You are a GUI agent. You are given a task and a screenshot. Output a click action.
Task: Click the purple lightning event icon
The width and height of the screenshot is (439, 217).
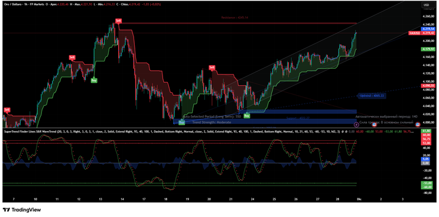[356, 124]
